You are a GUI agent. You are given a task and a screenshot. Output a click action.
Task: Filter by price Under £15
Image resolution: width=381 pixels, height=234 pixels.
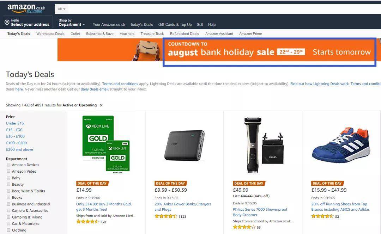click(x=15, y=123)
